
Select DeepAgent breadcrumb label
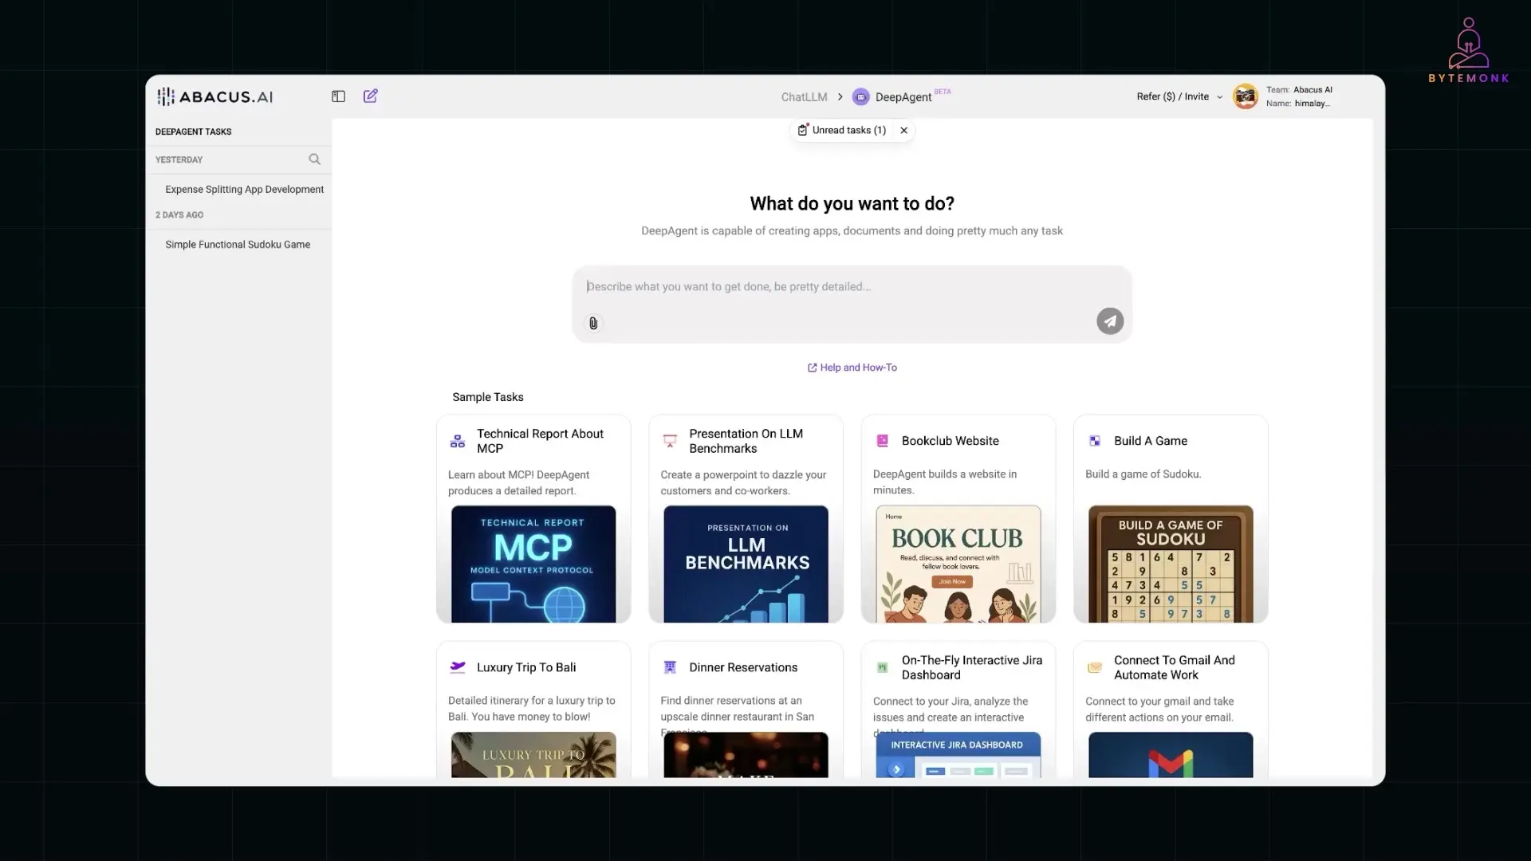(903, 96)
